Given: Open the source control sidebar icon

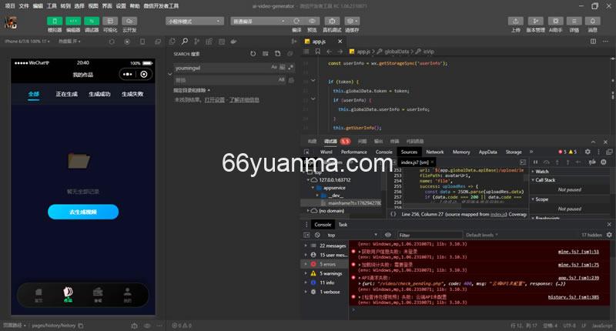Looking at the screenshot, I should [x=197, y=42].
